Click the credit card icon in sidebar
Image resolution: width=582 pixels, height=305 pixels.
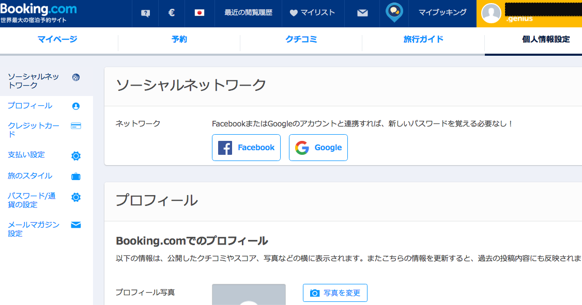75,126
